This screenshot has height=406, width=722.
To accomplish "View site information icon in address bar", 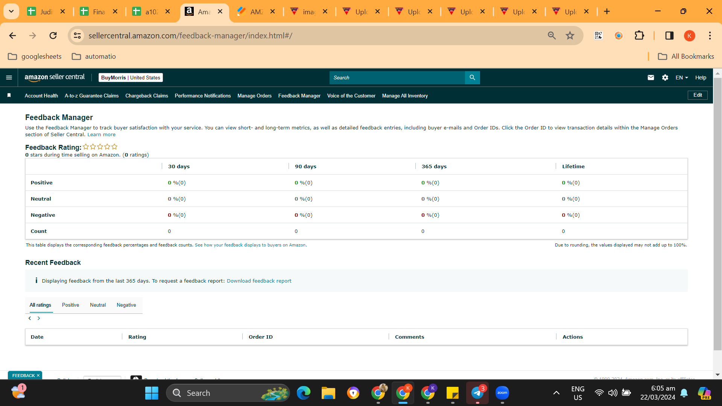I will coord(77,35).
